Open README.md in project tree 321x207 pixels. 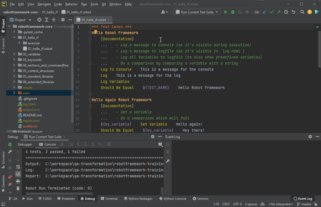[32, 115]
